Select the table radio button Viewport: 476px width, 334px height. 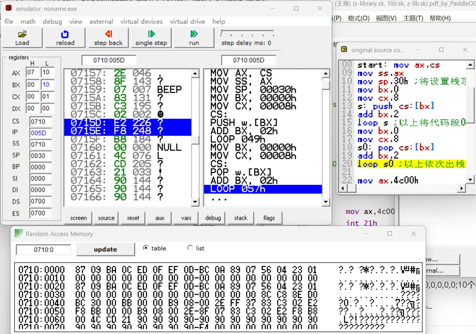(146, 248)
